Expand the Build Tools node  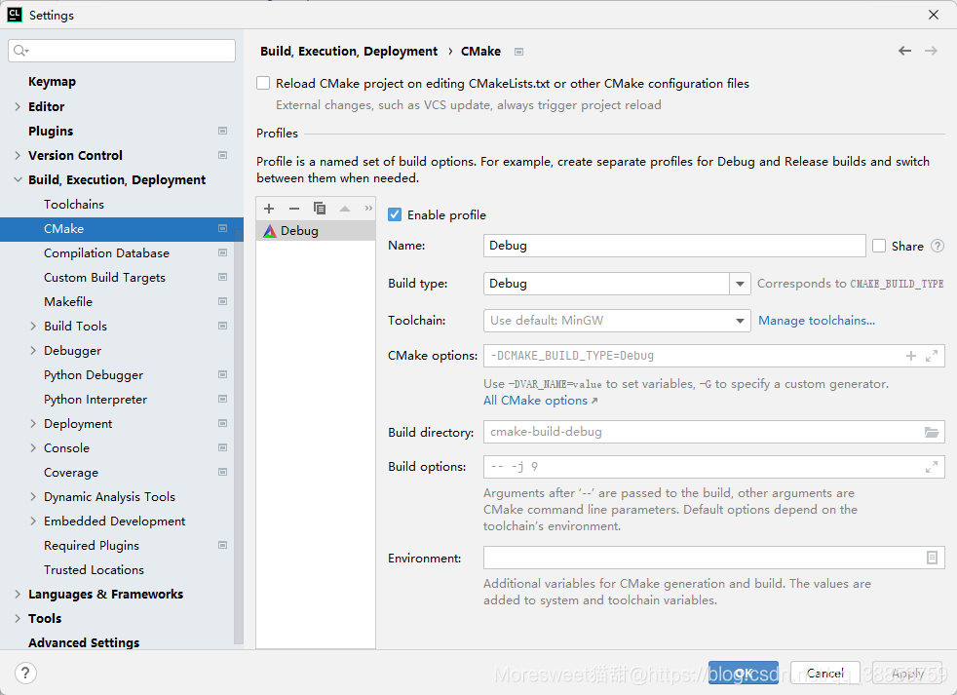point(33,327)
